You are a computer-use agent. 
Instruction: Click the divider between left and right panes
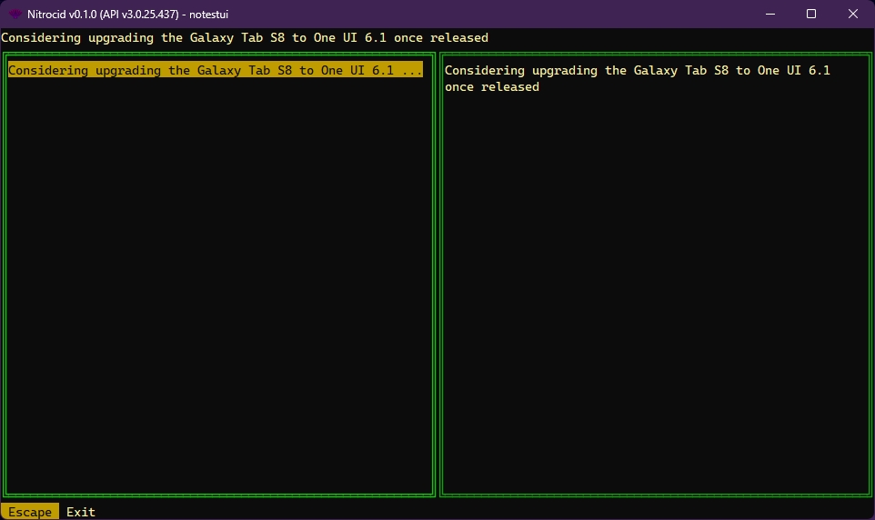pyautogui.click(x=437, y=273)
